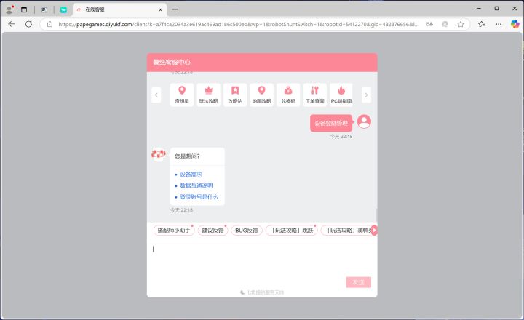
Task: Open the PC键指南 flame shortcut
Action: [341, 95]
